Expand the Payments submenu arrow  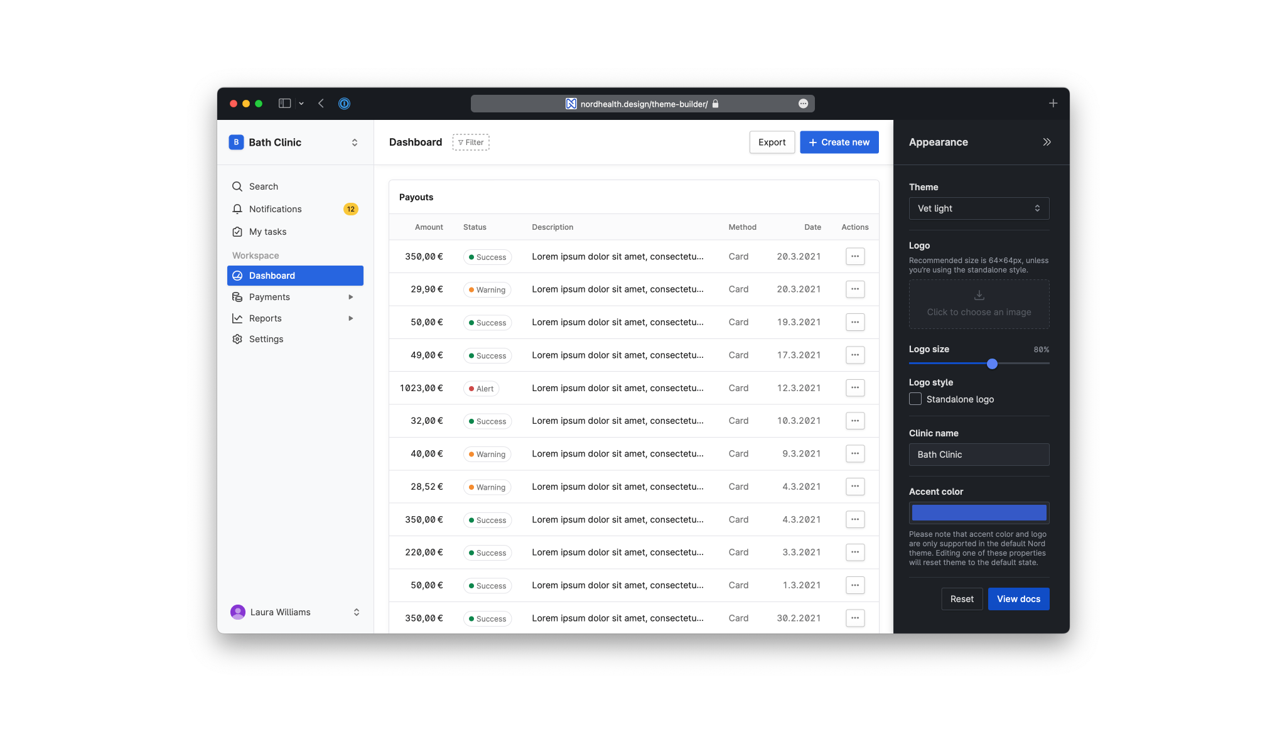[350, 296]
